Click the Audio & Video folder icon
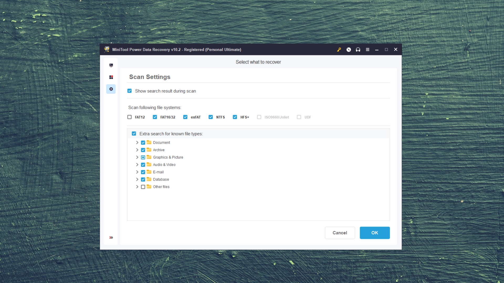This screenshot has width=504, height=283. 149,164
